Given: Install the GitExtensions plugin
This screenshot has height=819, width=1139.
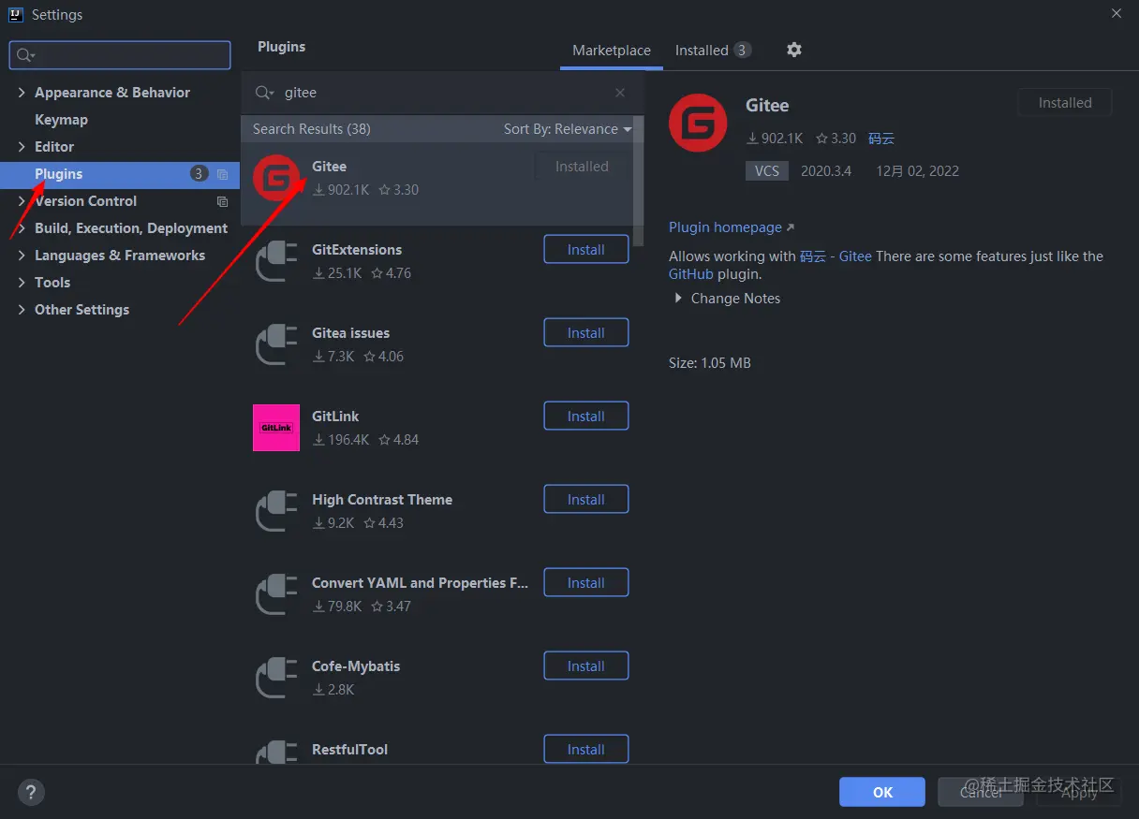Looking at the screenshot, I should pyautogui.click(x=586, y=250).
